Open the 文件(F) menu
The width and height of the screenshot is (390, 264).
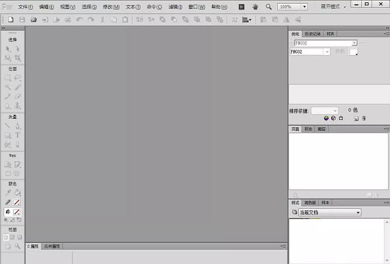coord(25,7)
